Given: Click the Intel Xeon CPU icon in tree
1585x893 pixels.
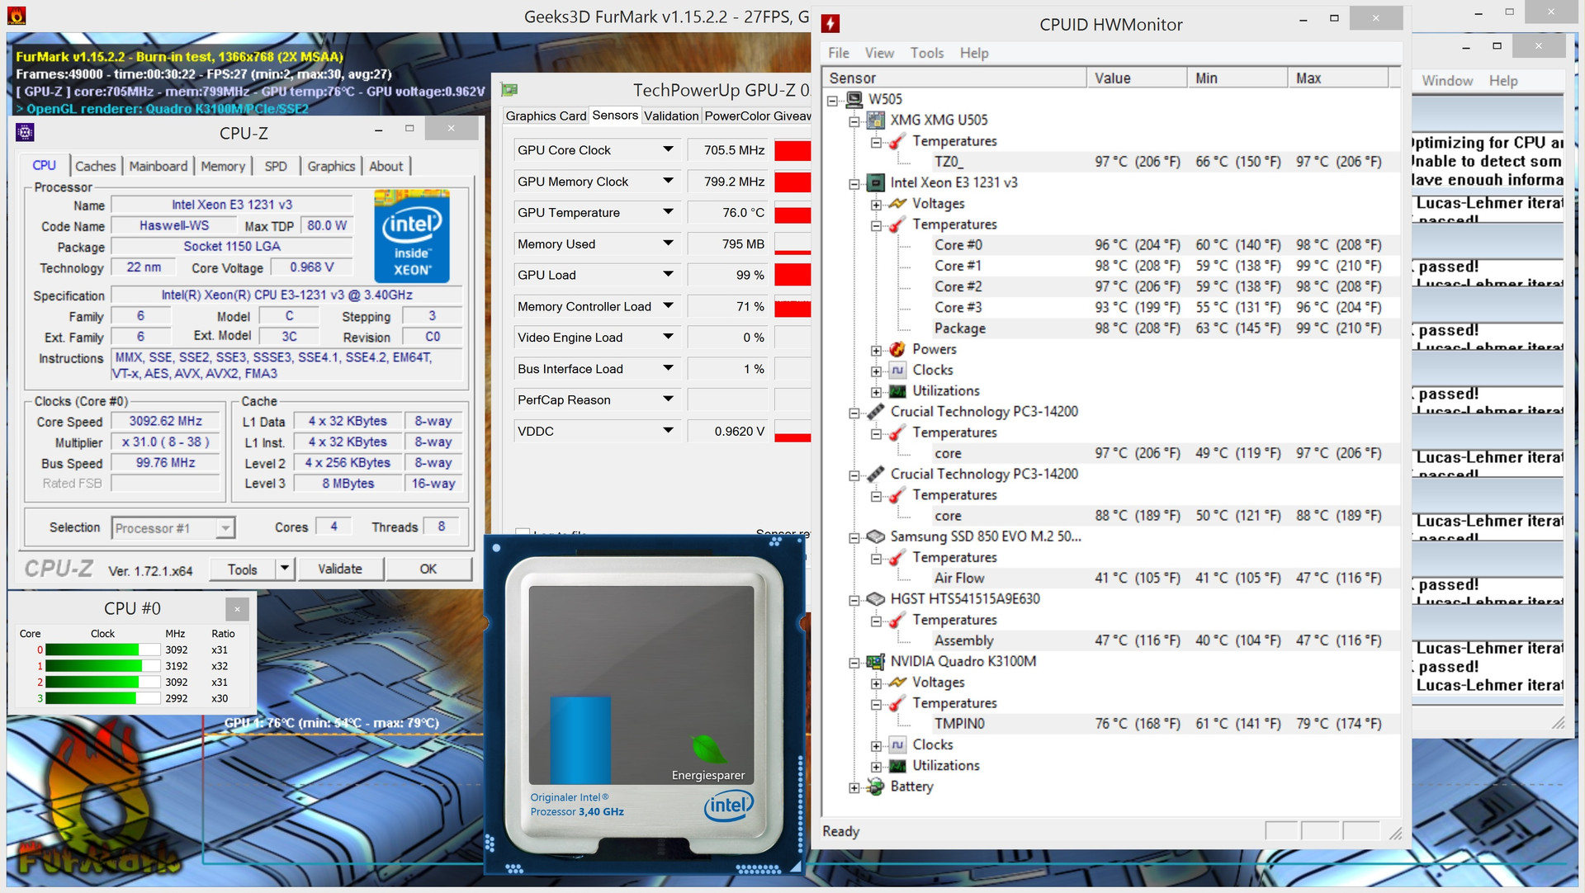Looking at the screenshot, I should [x=876, y=182].
